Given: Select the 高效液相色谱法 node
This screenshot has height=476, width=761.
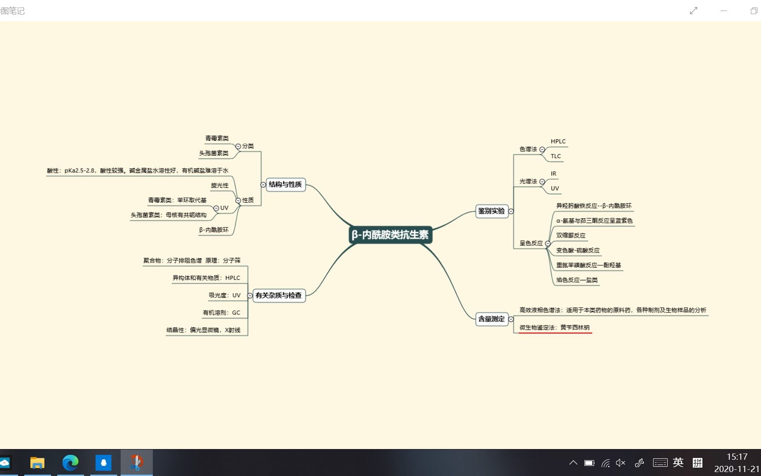Looking at the screenshot, I should point(613,310).
